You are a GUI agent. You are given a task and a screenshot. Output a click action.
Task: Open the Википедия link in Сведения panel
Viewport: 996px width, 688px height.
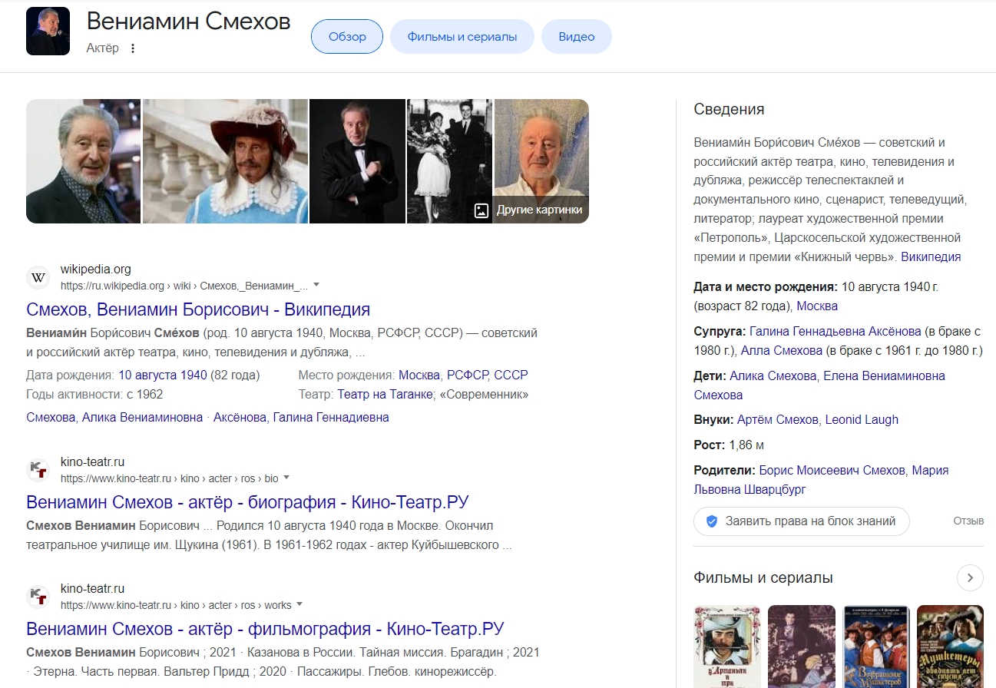coord(931,256)
